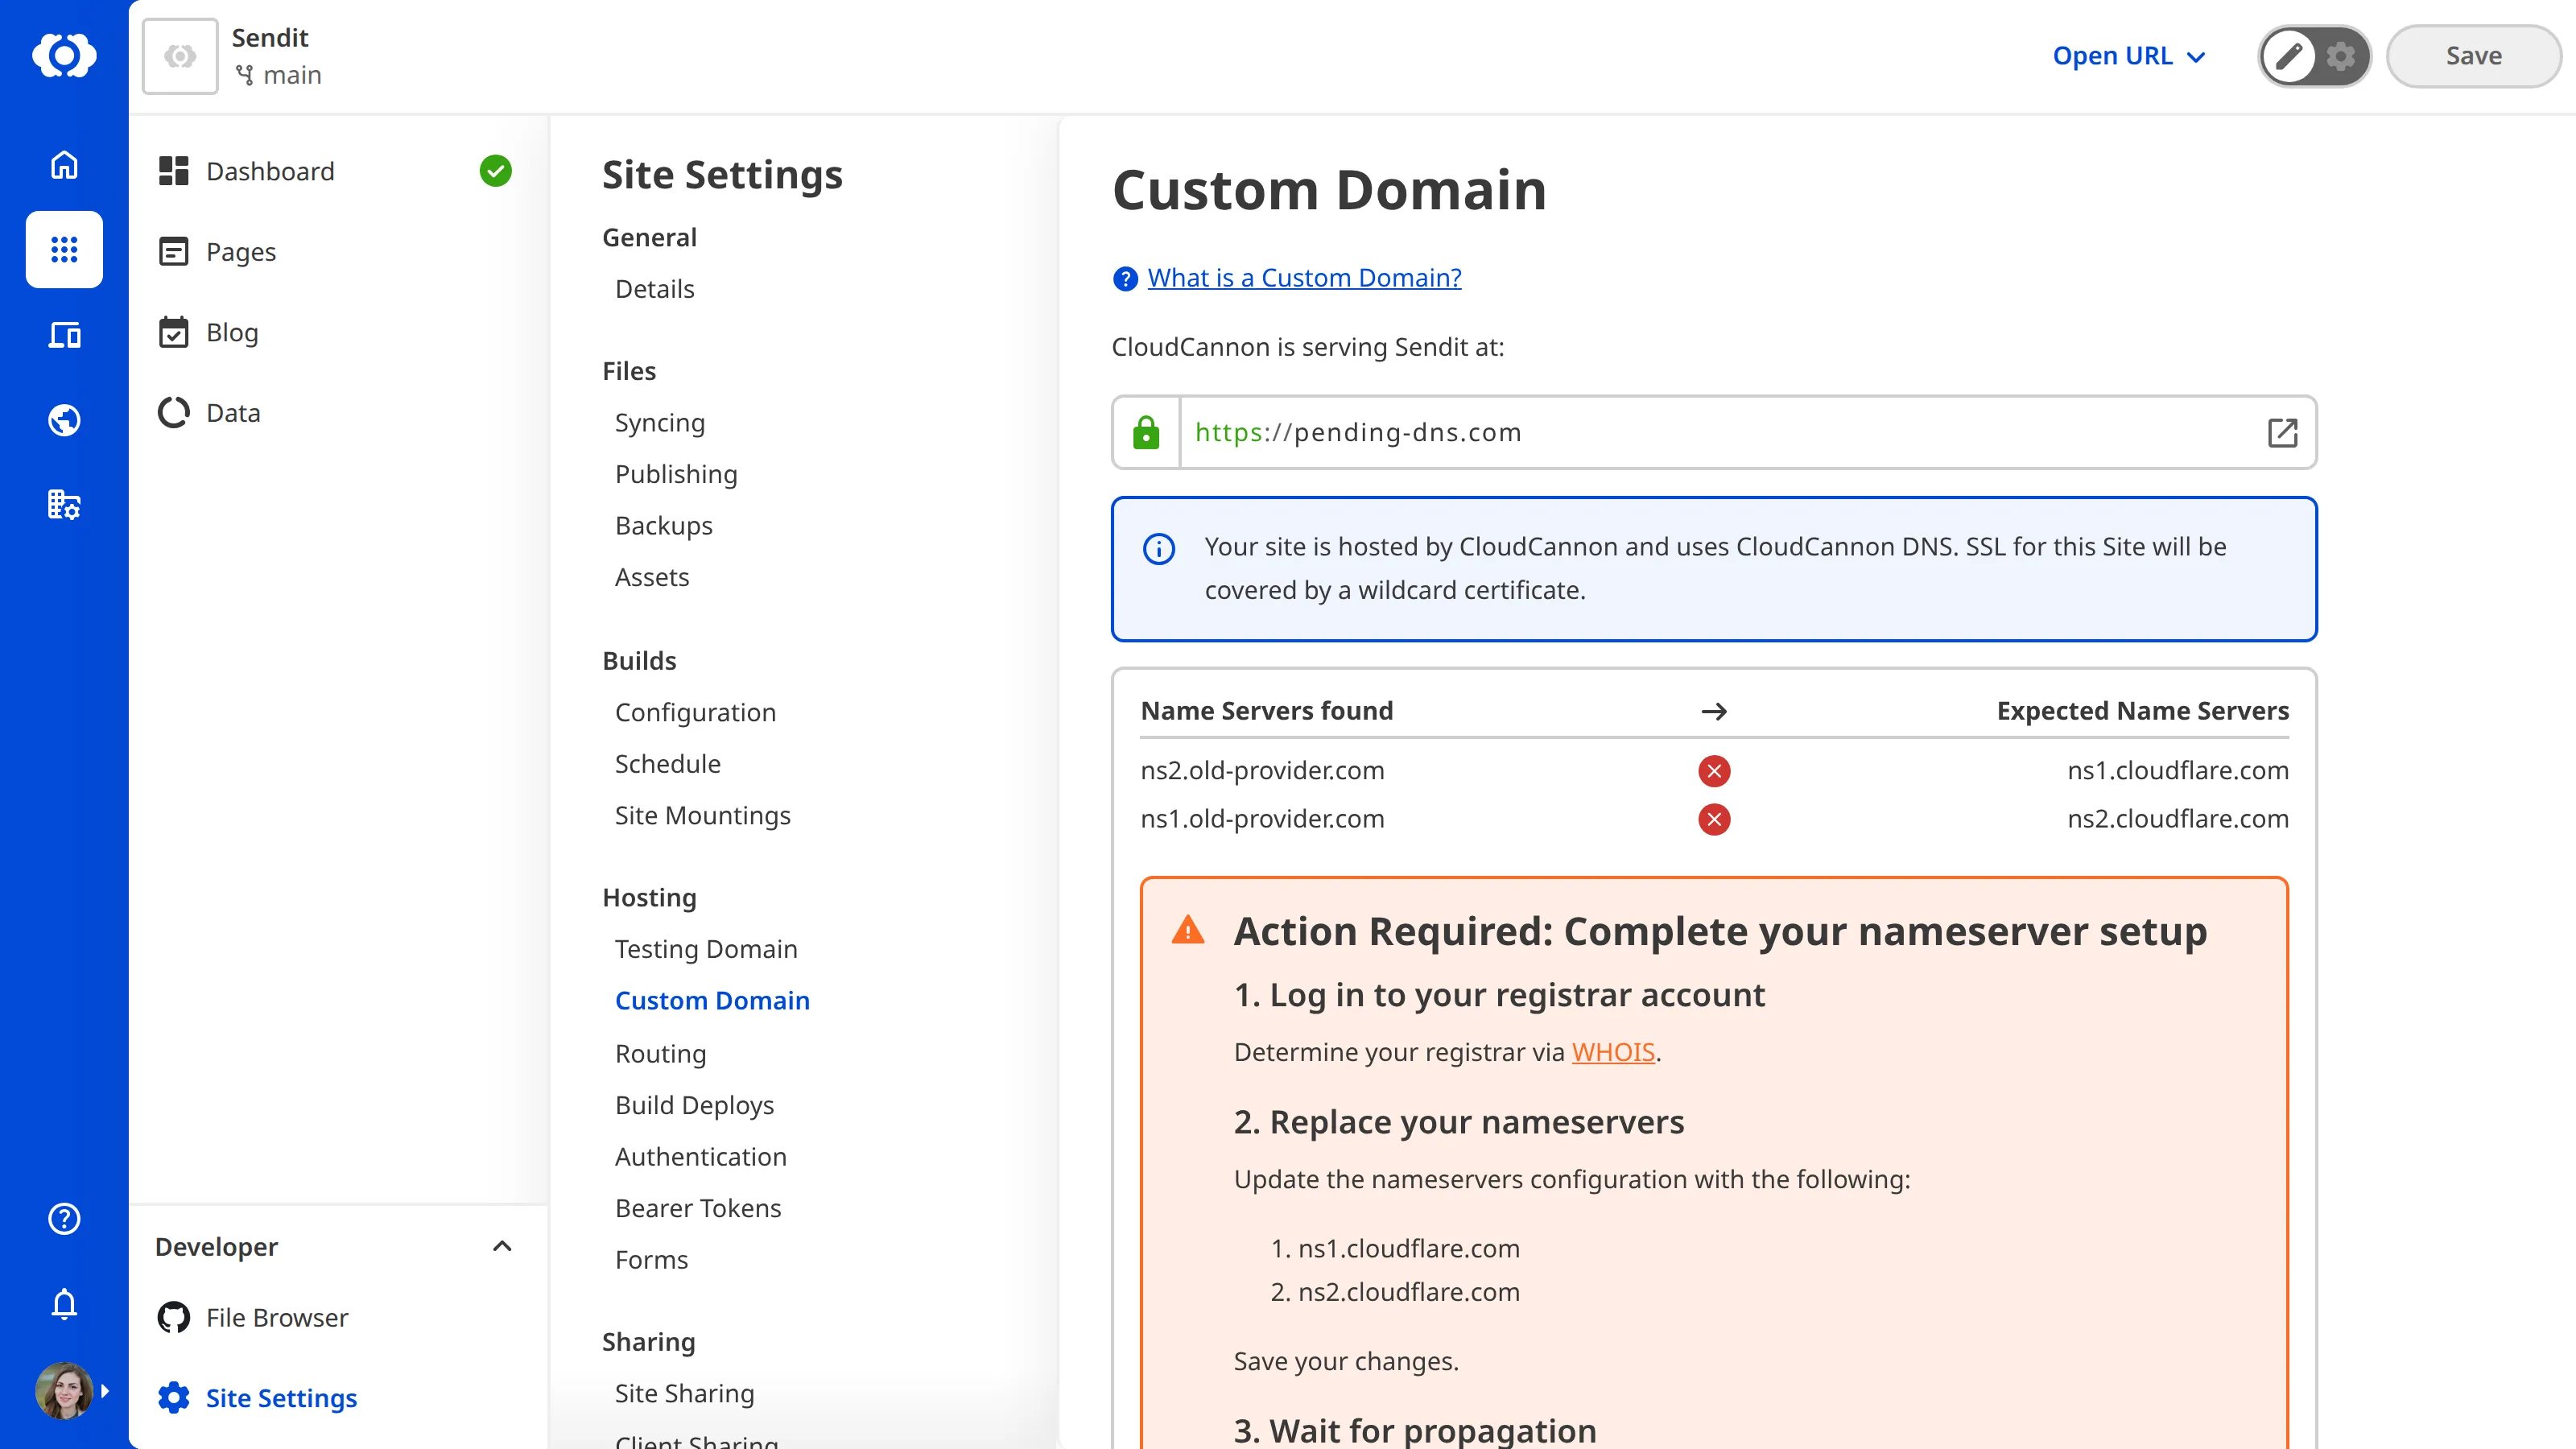Image resolution: width=2576 pixels, height=1449 pixels.
Task: Click the green build status checkmark
Action: point(495,171)
